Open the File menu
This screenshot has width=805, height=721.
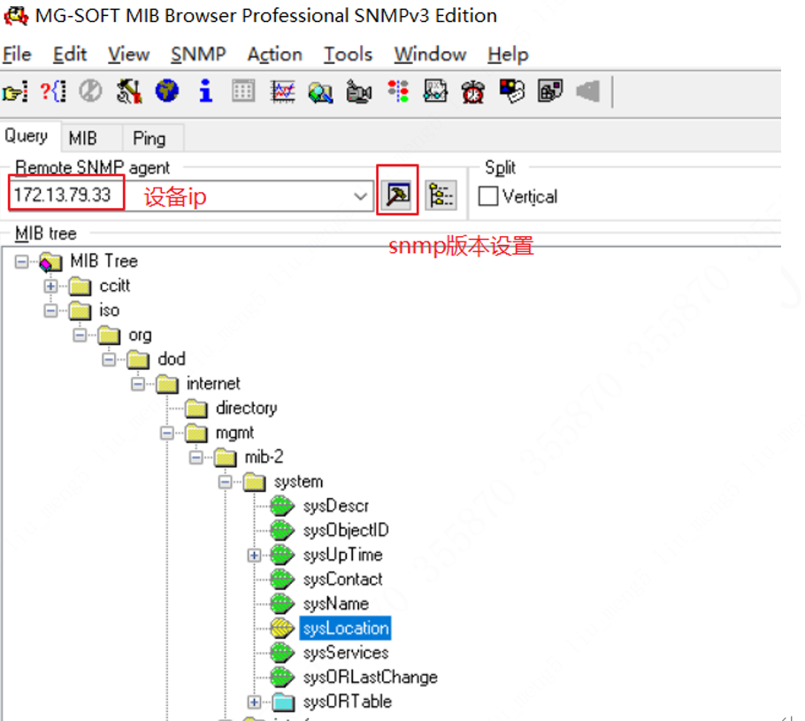tap(17, 55)
